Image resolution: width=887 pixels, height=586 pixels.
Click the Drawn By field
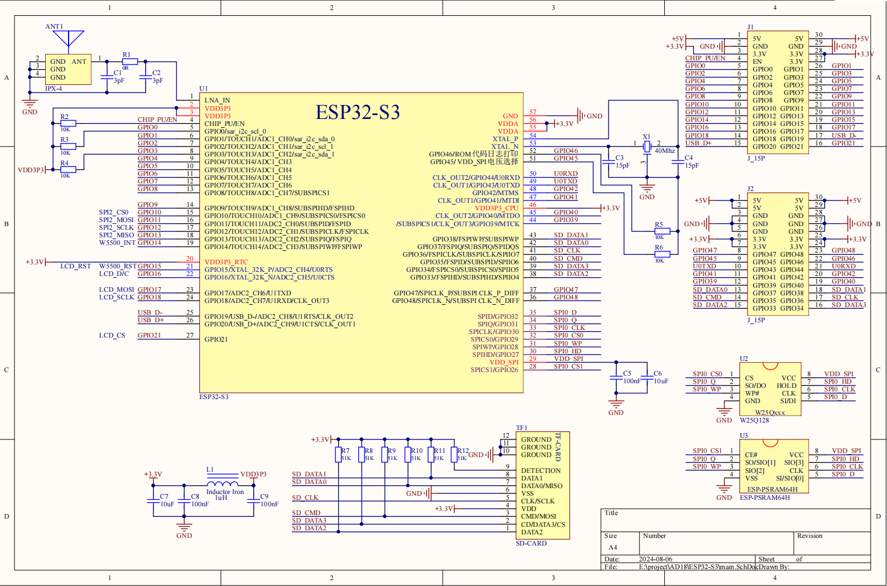coord(774,567)
